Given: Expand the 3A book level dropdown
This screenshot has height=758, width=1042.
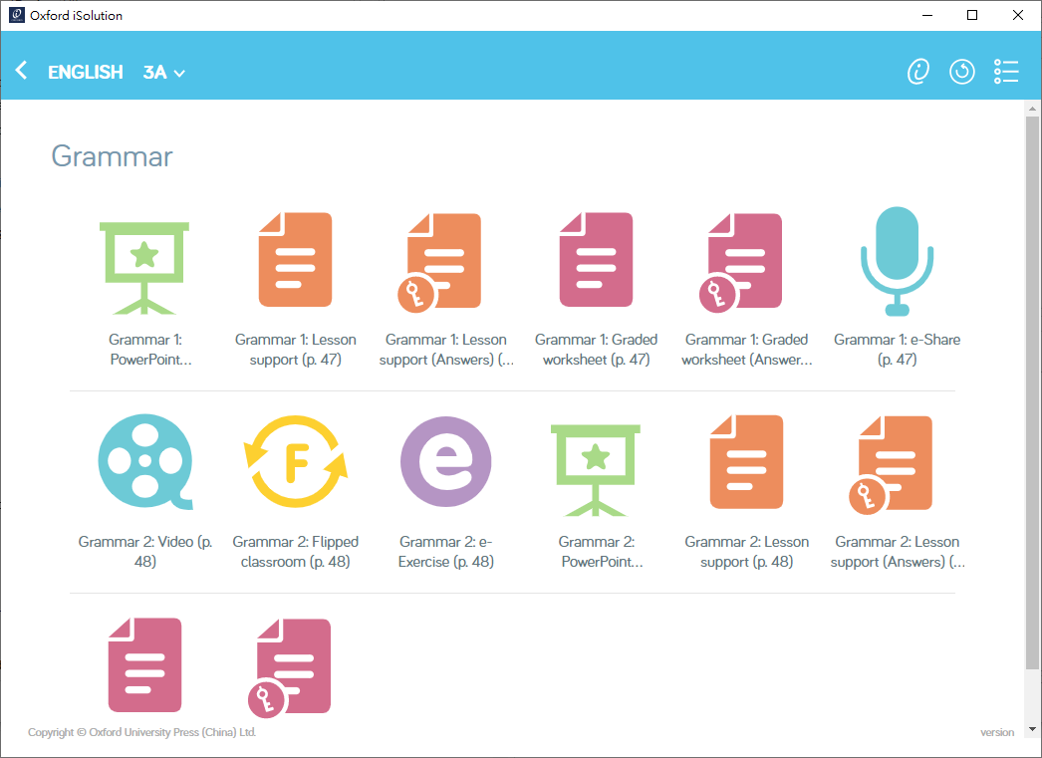Looking at the screenshot, I should (163, 72).
